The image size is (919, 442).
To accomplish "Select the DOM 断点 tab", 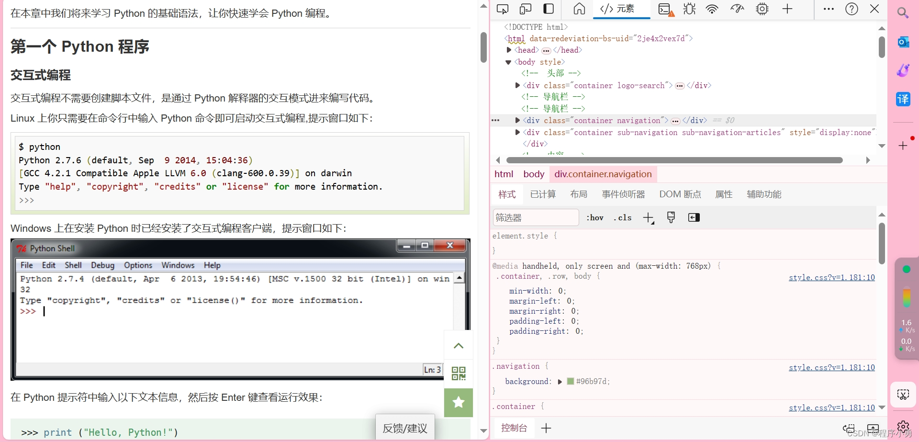I will [x=680, y=194].
